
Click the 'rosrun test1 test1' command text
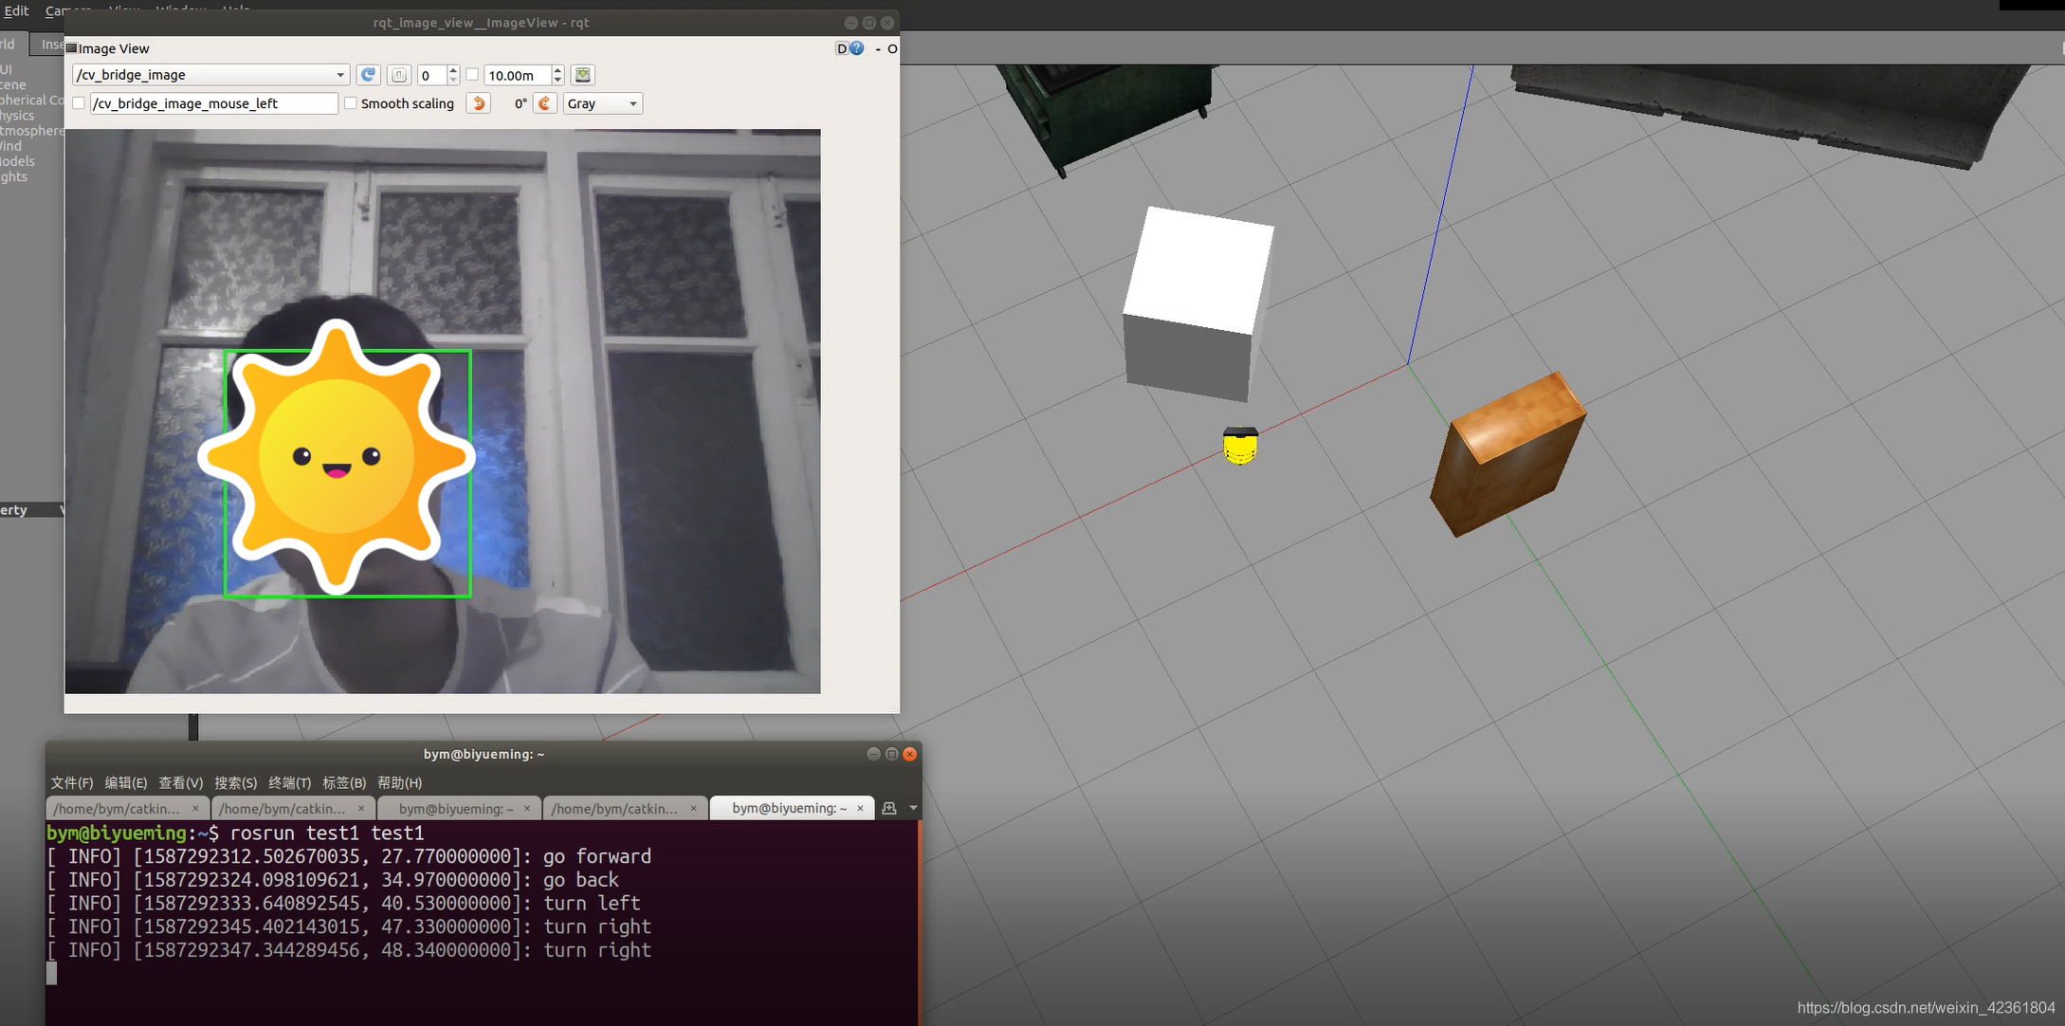click(327, 833)
